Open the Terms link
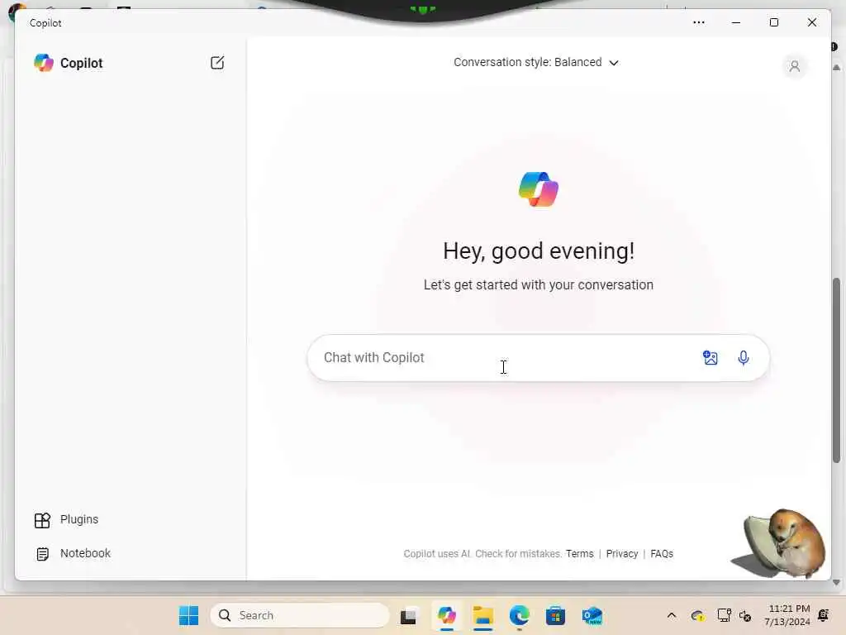The image size is (846, 635). (x=579, y=553)
